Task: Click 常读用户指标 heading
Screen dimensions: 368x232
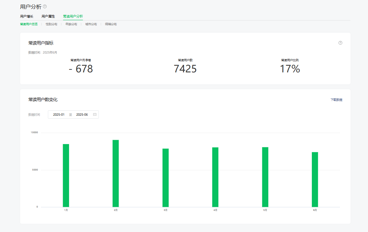Action: (x=41, y=43)
